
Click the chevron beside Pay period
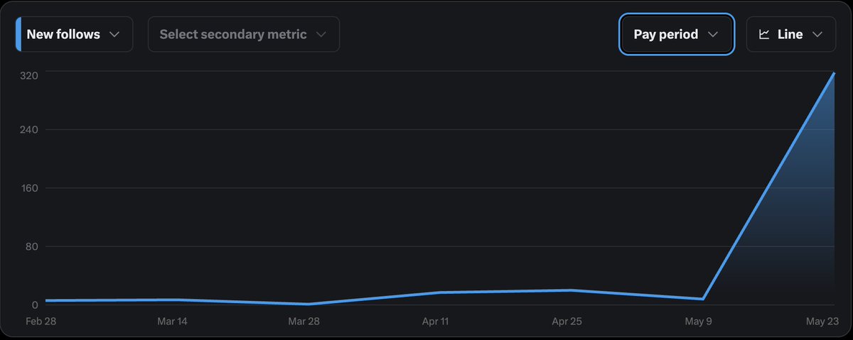pos(714,35)
